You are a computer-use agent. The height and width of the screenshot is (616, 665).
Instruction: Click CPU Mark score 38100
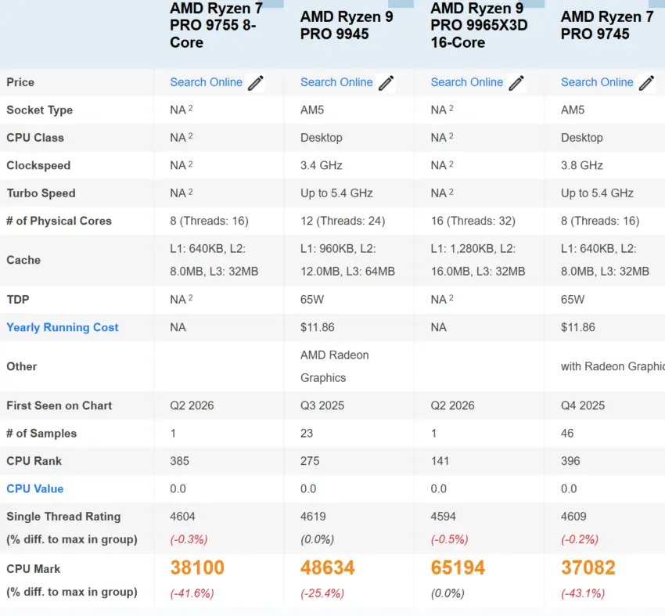tap(197, 567)
